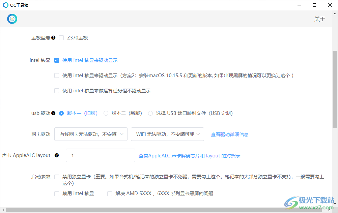This screenshot has height=213, width=338.
Task: Select 版本二（新版）usb driver radio
Action: point(106,113)
